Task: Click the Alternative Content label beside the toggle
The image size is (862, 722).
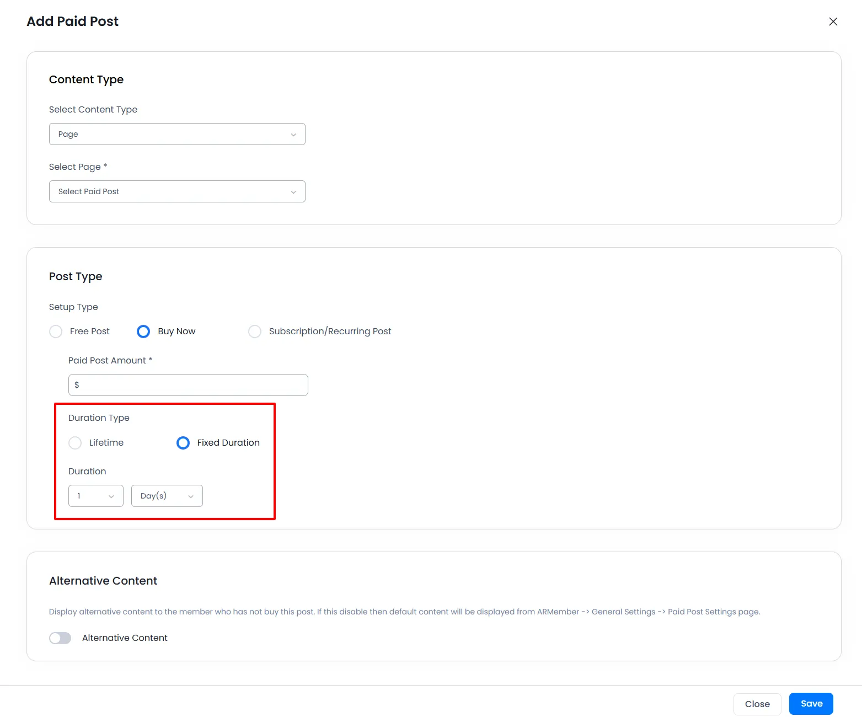Action: click(x=125, y=638)
